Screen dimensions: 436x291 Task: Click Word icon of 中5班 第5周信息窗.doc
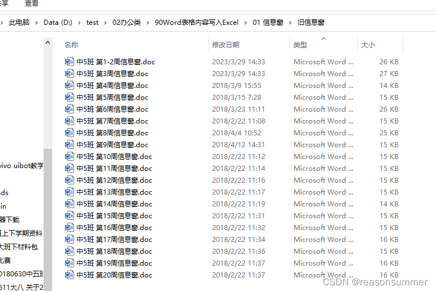[69, 97]
